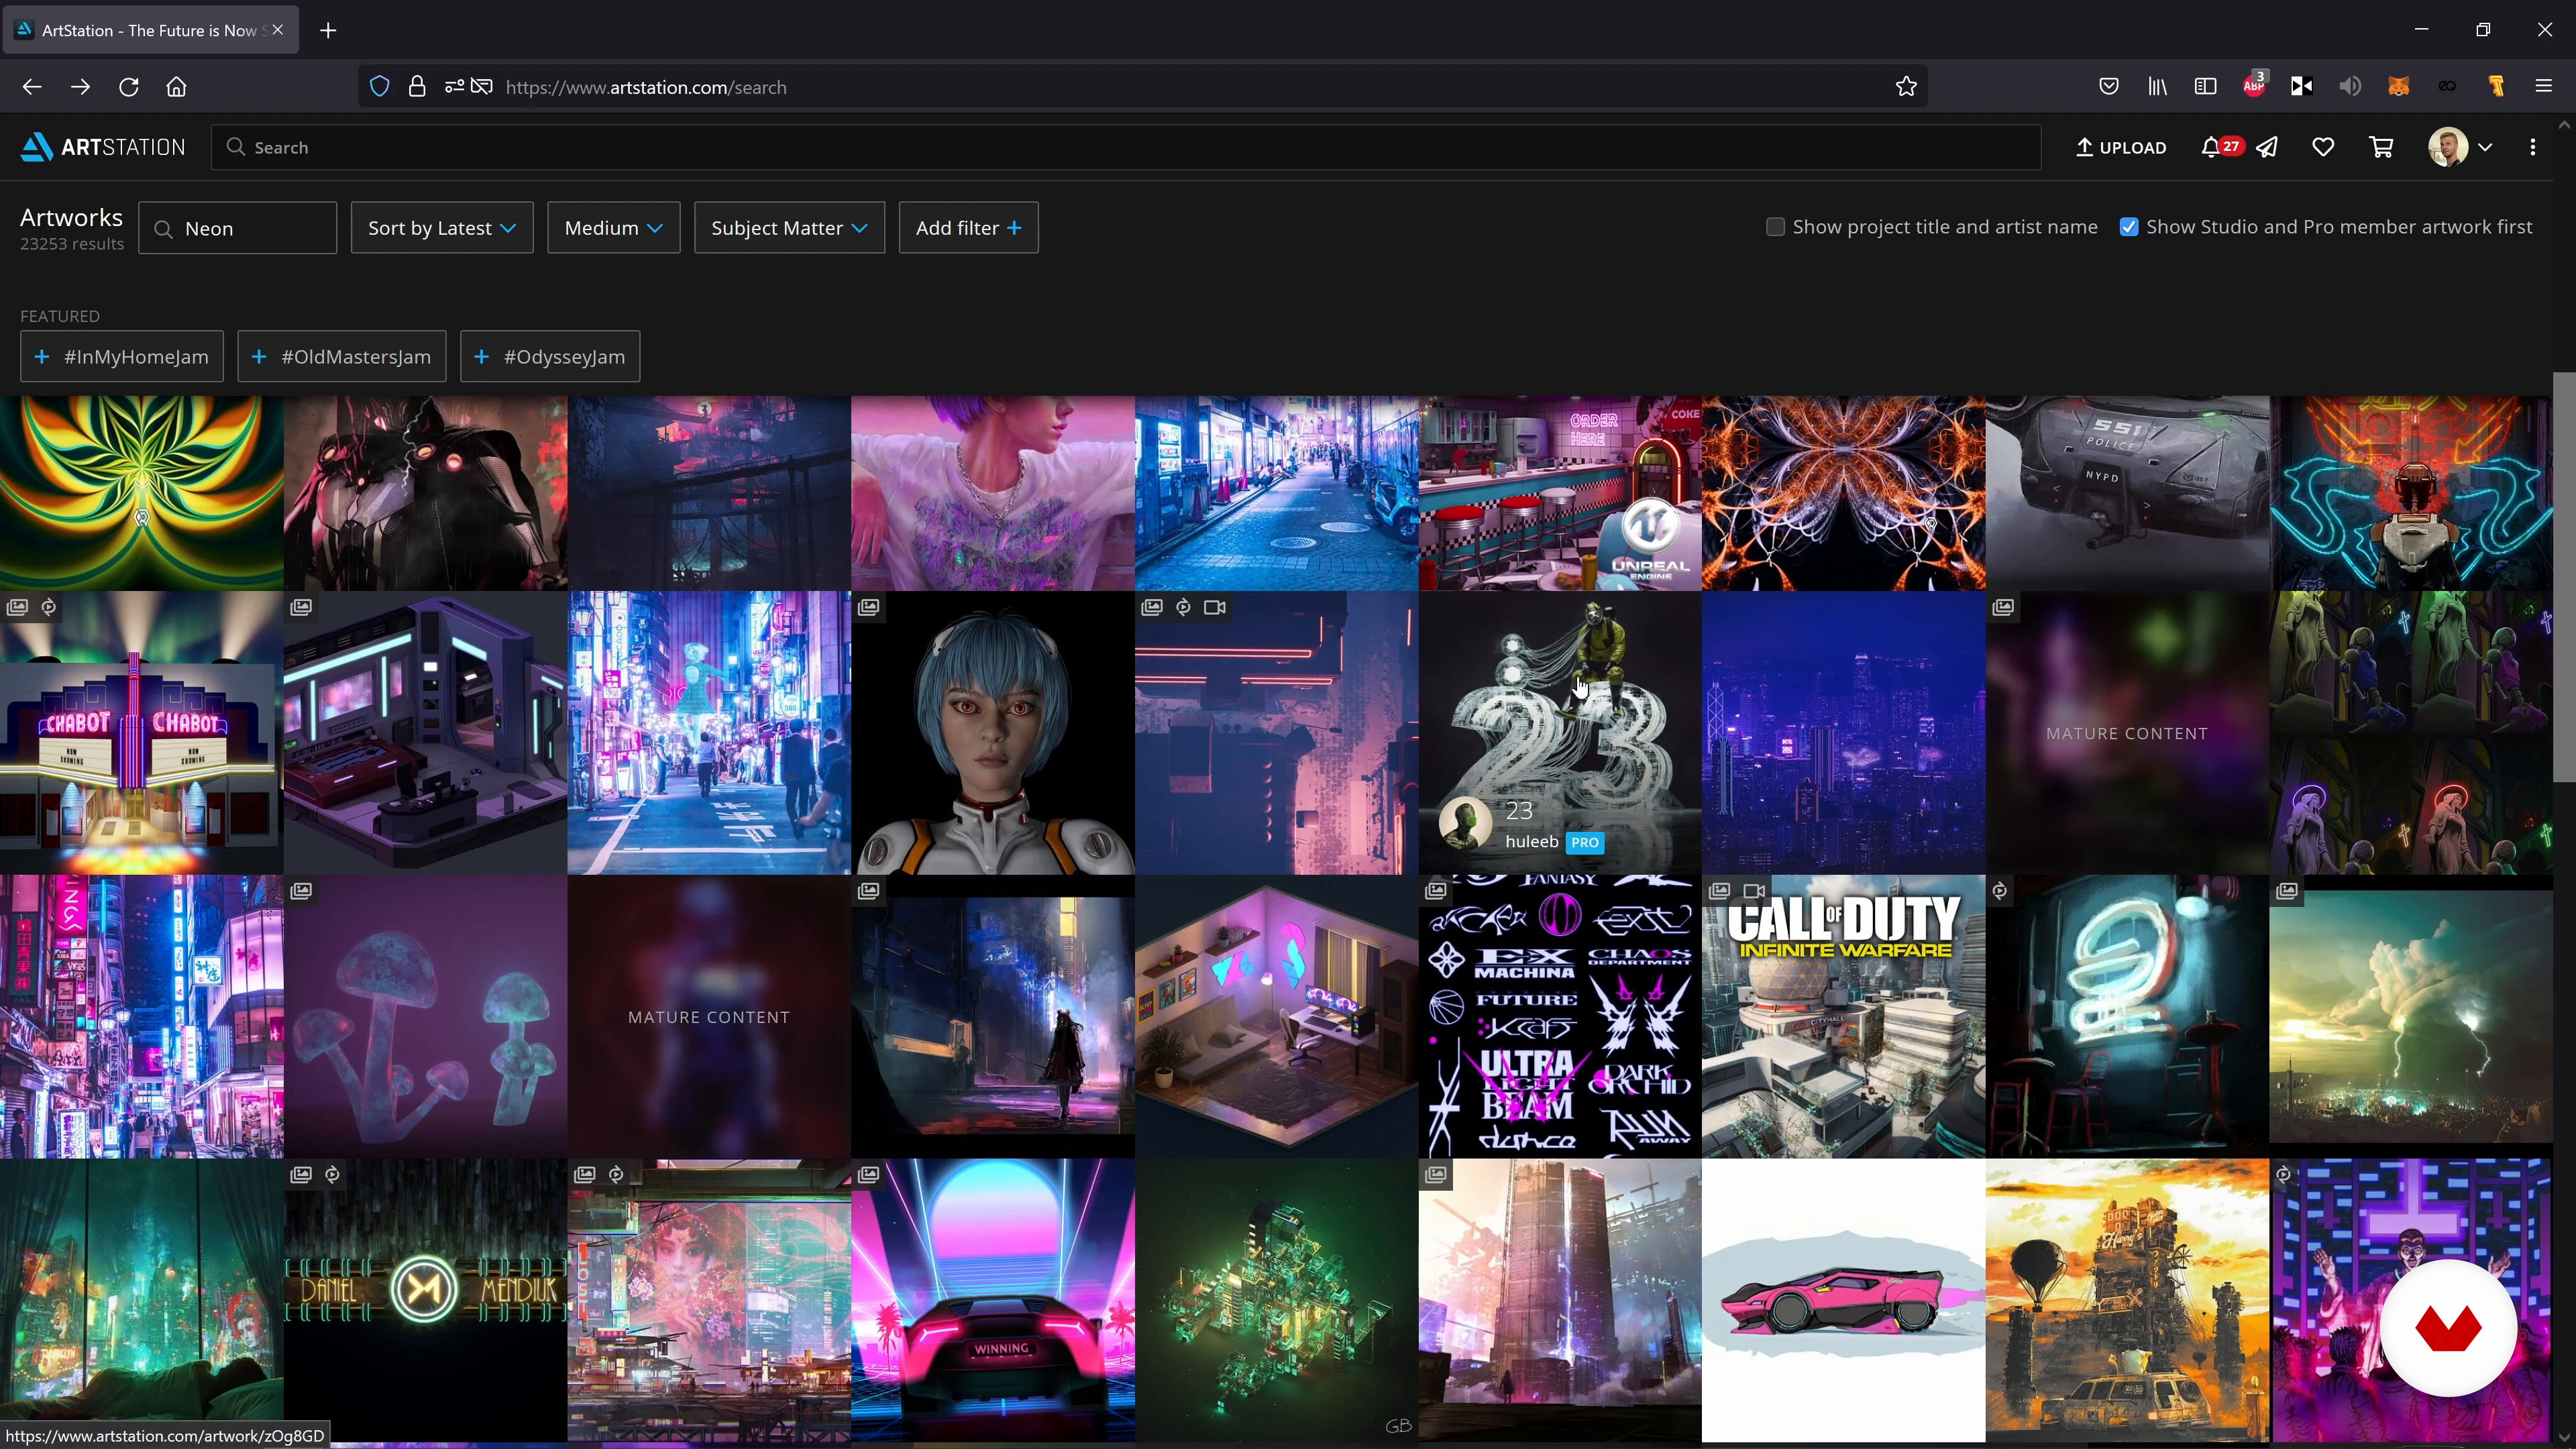The height and width of the screenshot is (1449, 2576).
Task: Open the pink sports car sketch artwork
Action: [x=1843, y=1300]
